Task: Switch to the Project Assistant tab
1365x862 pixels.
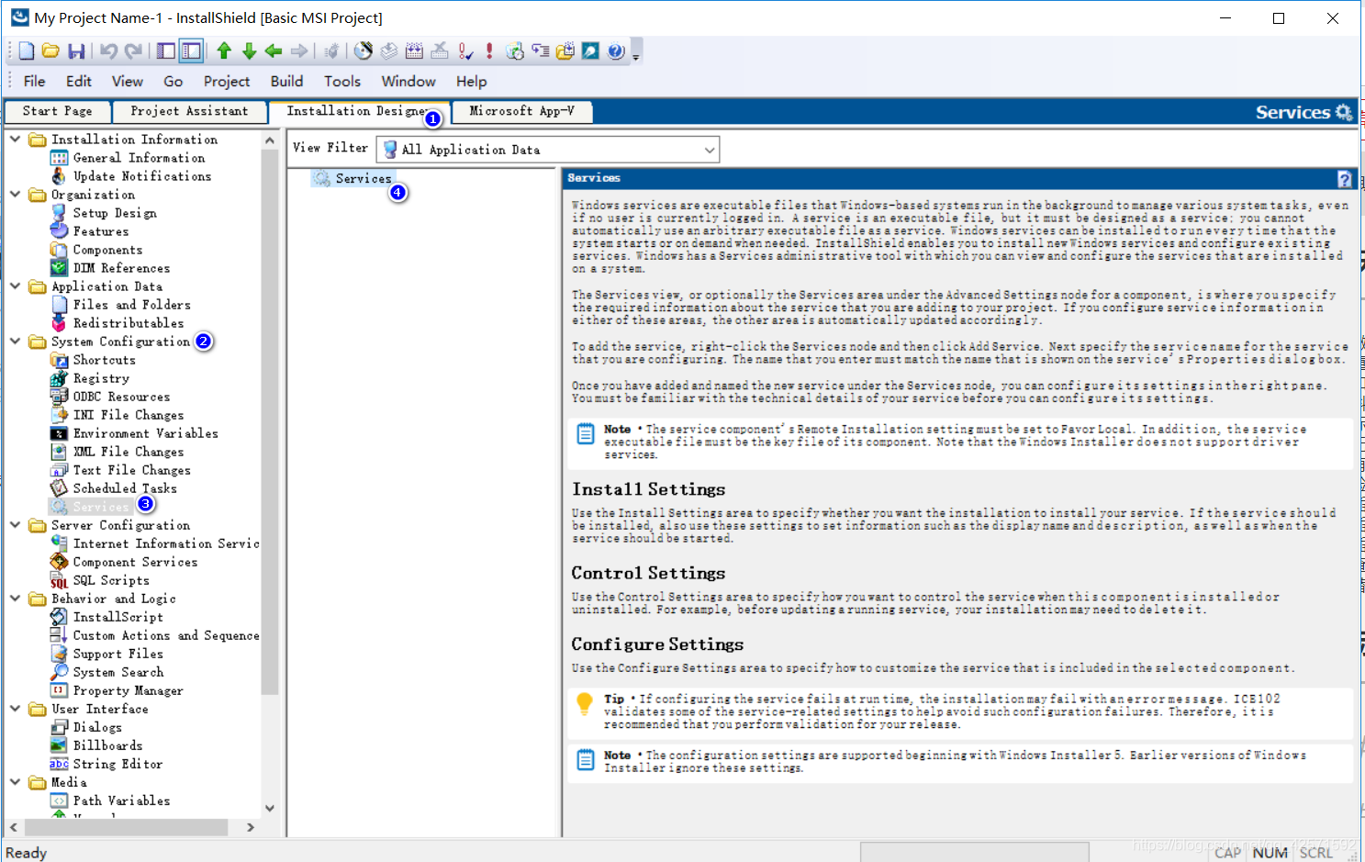Action: (189, 111)
